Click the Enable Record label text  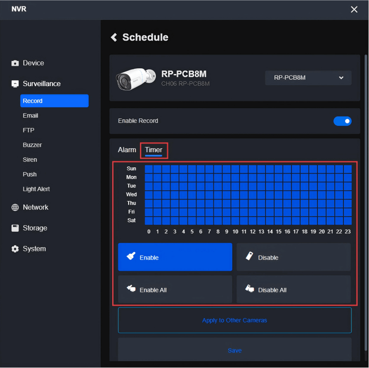point(138,121)
